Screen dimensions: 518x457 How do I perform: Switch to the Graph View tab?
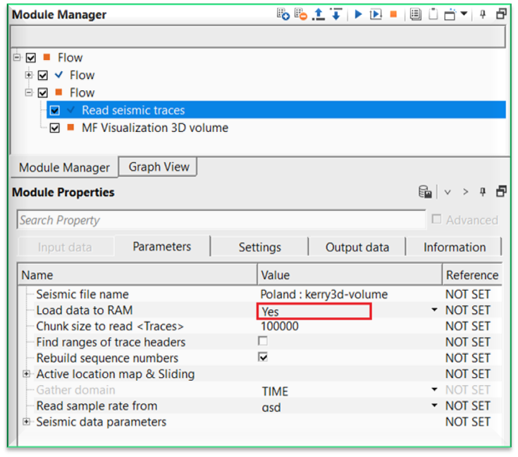[x=159, y=167]
